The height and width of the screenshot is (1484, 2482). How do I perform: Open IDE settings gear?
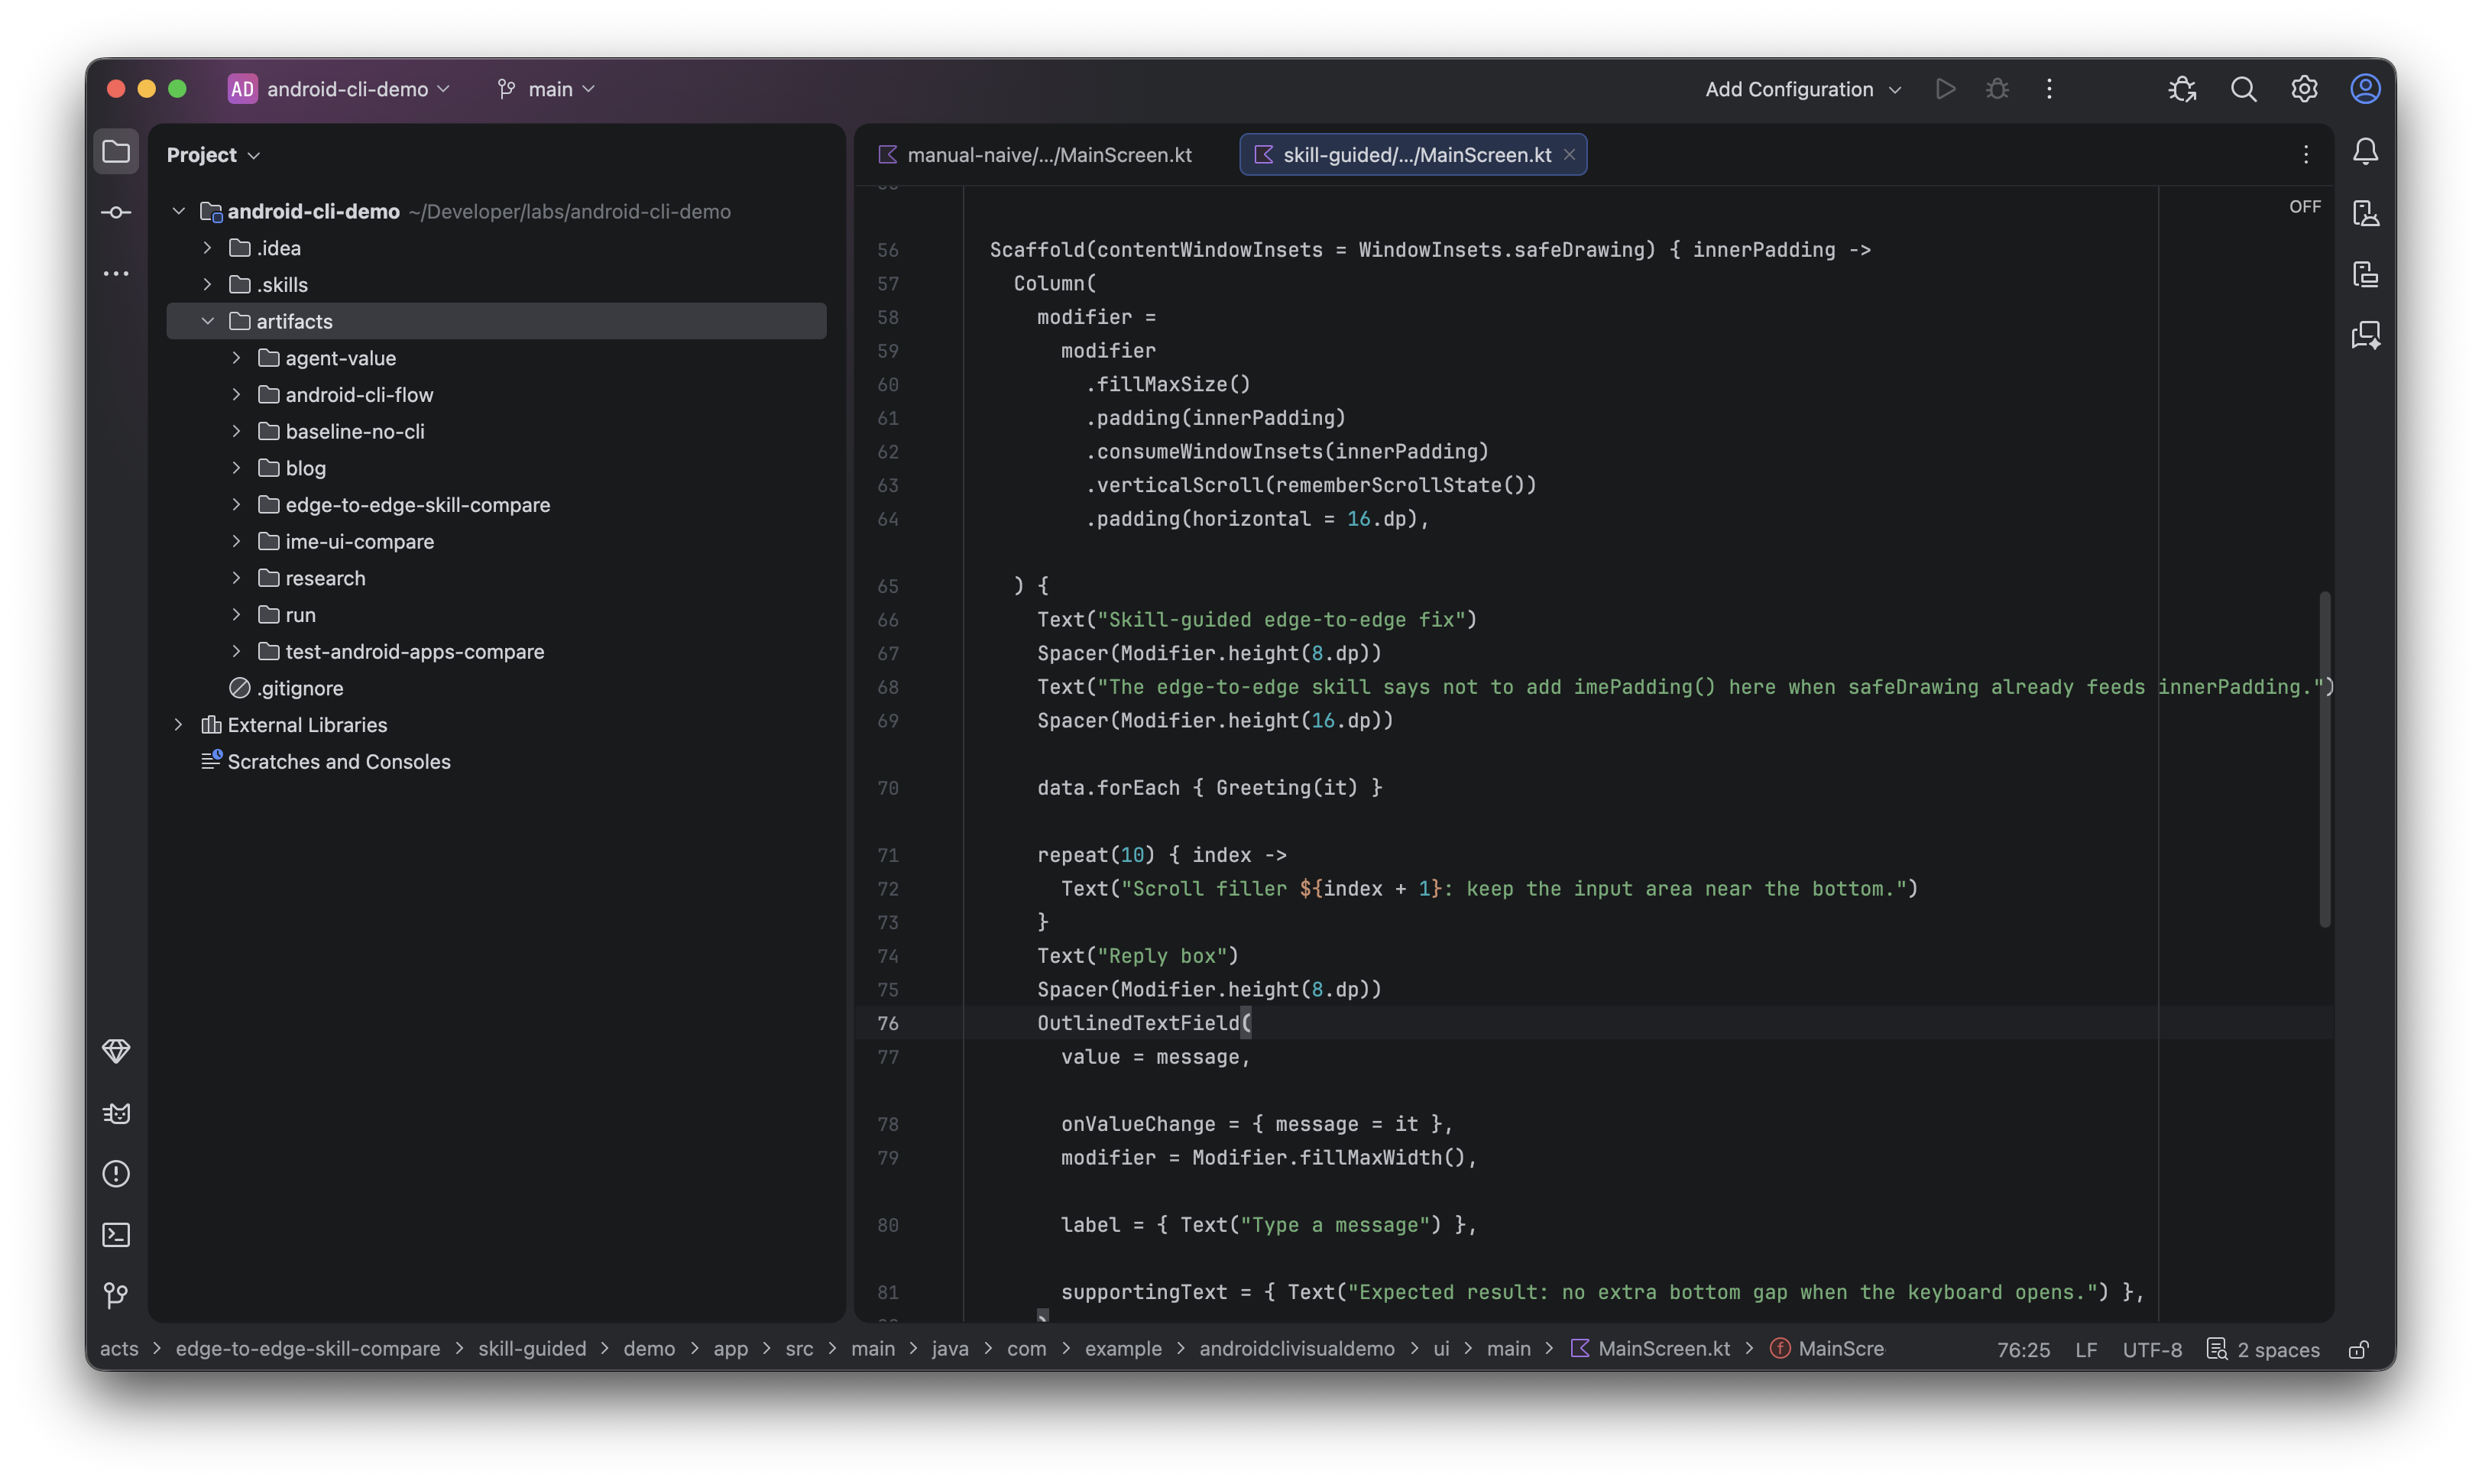2304,89
